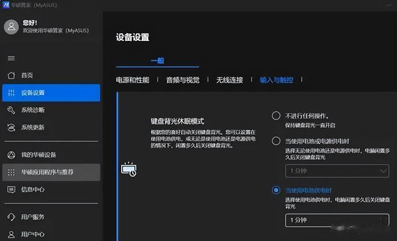
Task: Go to 音频与视觉 section
Action: pos(182,80)
